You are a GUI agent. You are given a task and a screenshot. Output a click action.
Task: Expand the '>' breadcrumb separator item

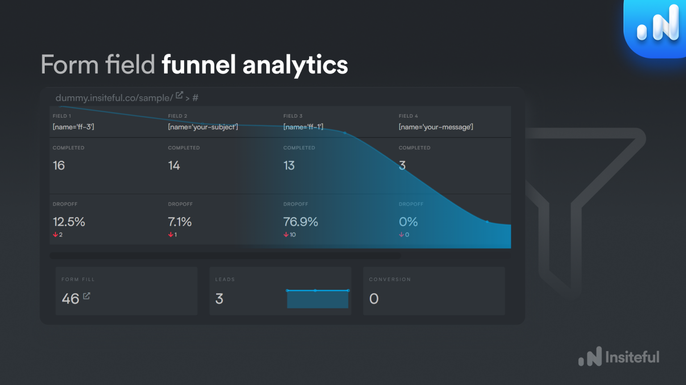(x=188, y=98)
